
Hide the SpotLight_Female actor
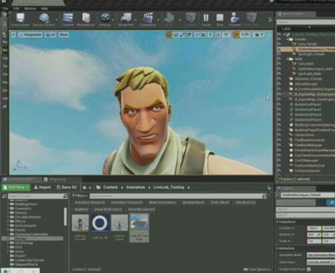279,54
